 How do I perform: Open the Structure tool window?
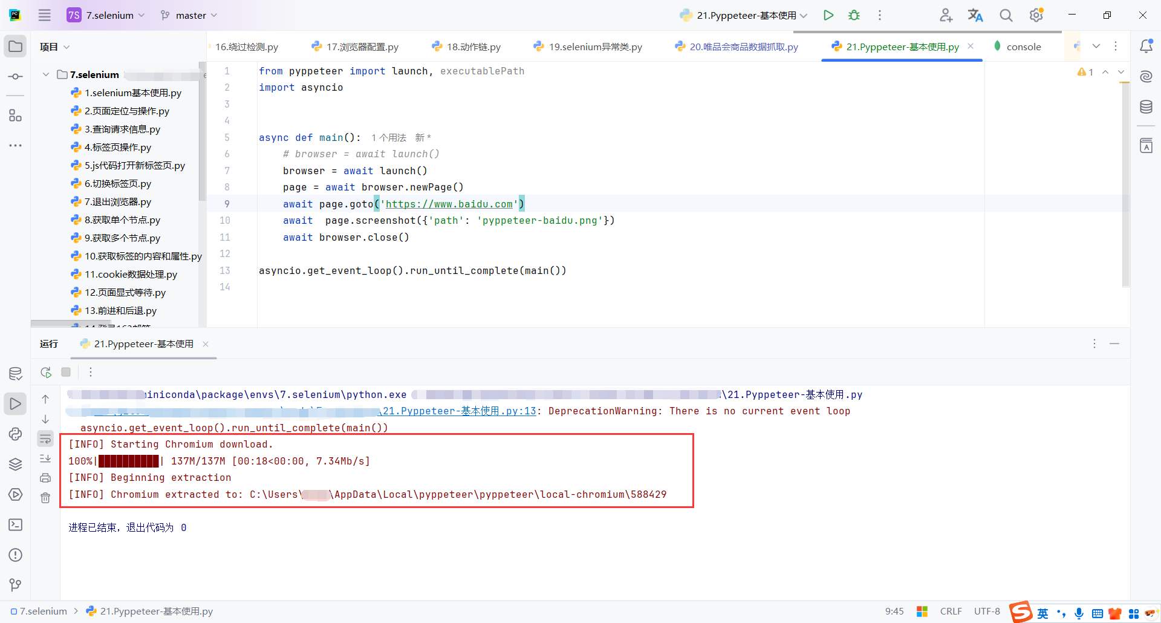click(x=16, y=116)
